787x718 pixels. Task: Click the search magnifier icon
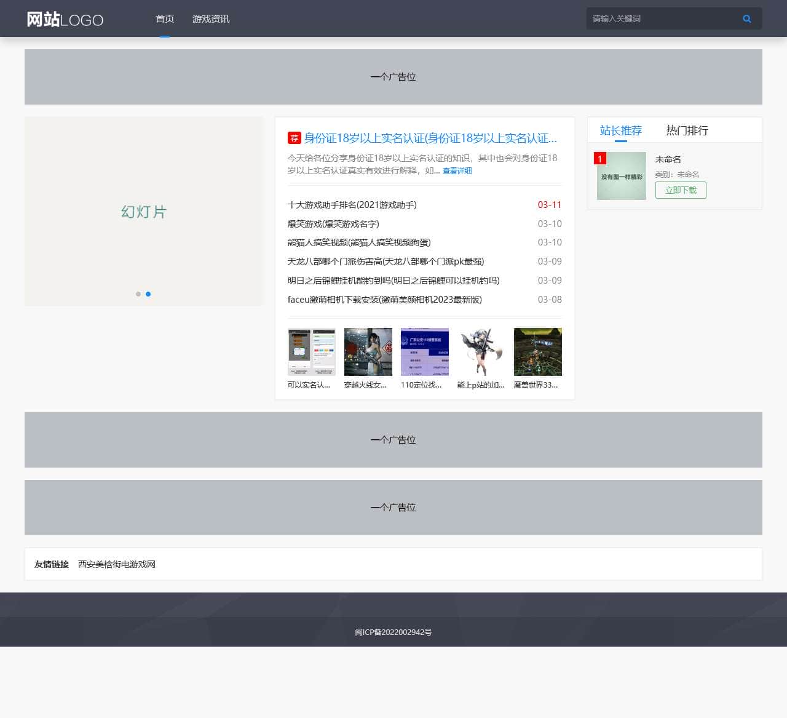746,18
